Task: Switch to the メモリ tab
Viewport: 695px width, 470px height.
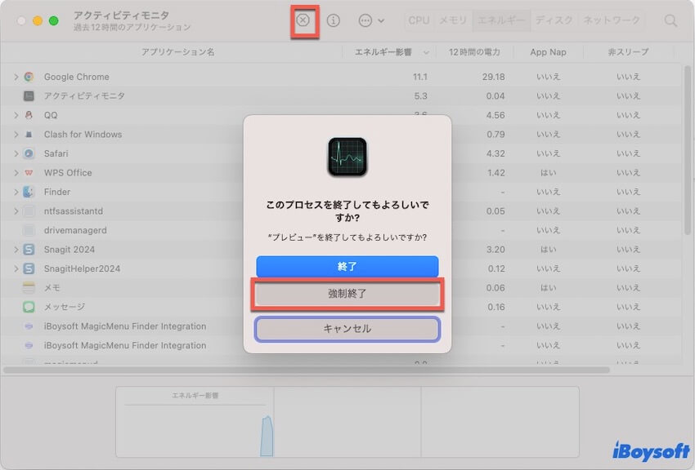Action: [453, 20]
